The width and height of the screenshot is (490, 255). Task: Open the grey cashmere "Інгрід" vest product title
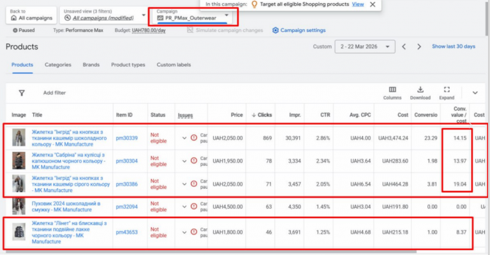pos(71,184)
